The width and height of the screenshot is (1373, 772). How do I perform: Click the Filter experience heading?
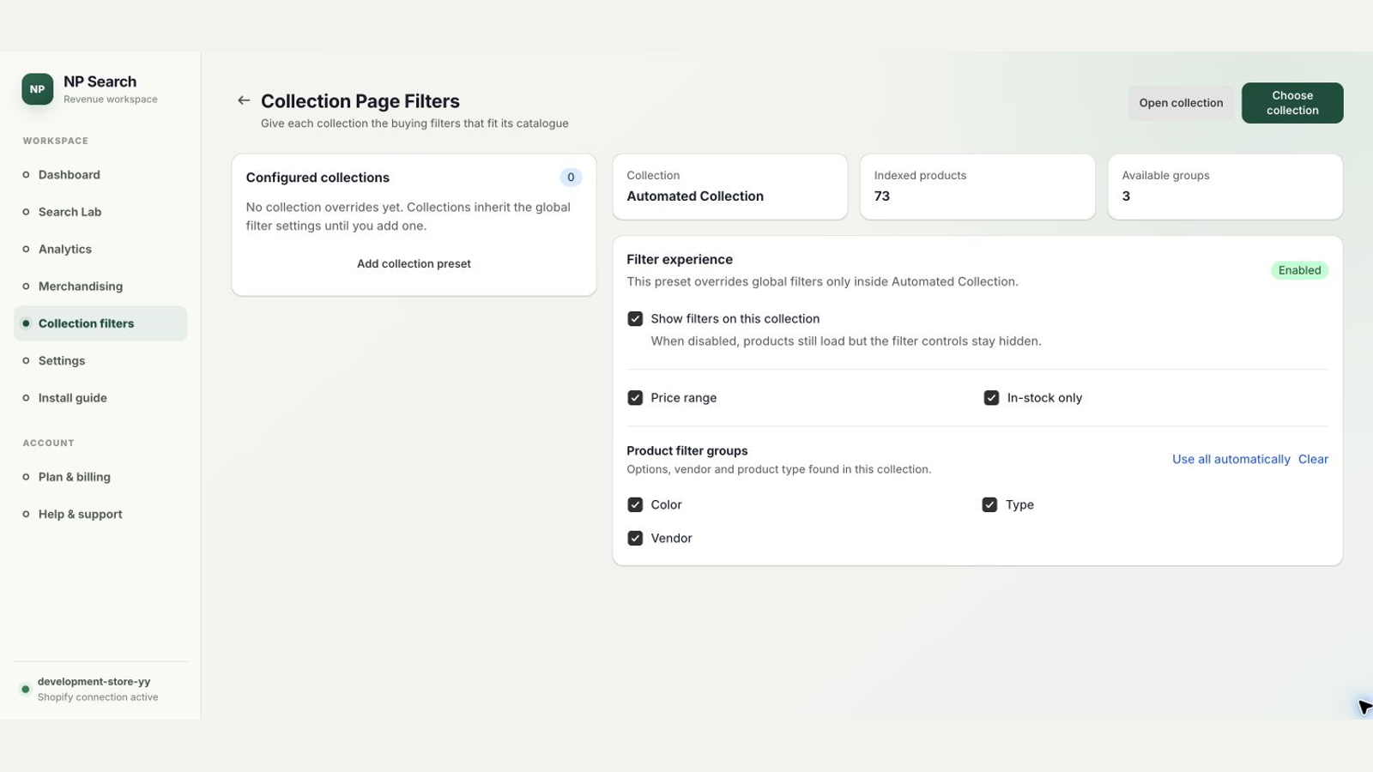(x=680, y=259)
